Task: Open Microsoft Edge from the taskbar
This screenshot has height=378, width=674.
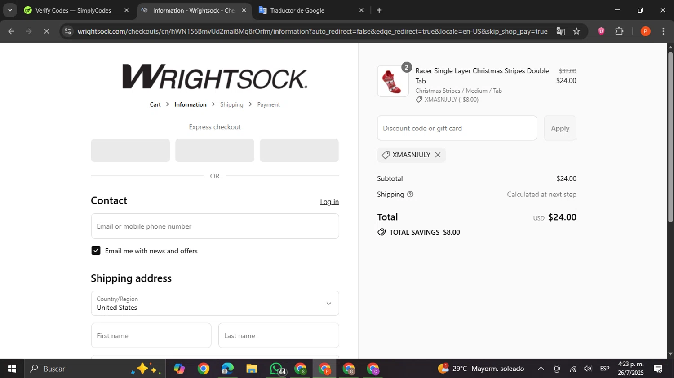Action: coord(227,369)
